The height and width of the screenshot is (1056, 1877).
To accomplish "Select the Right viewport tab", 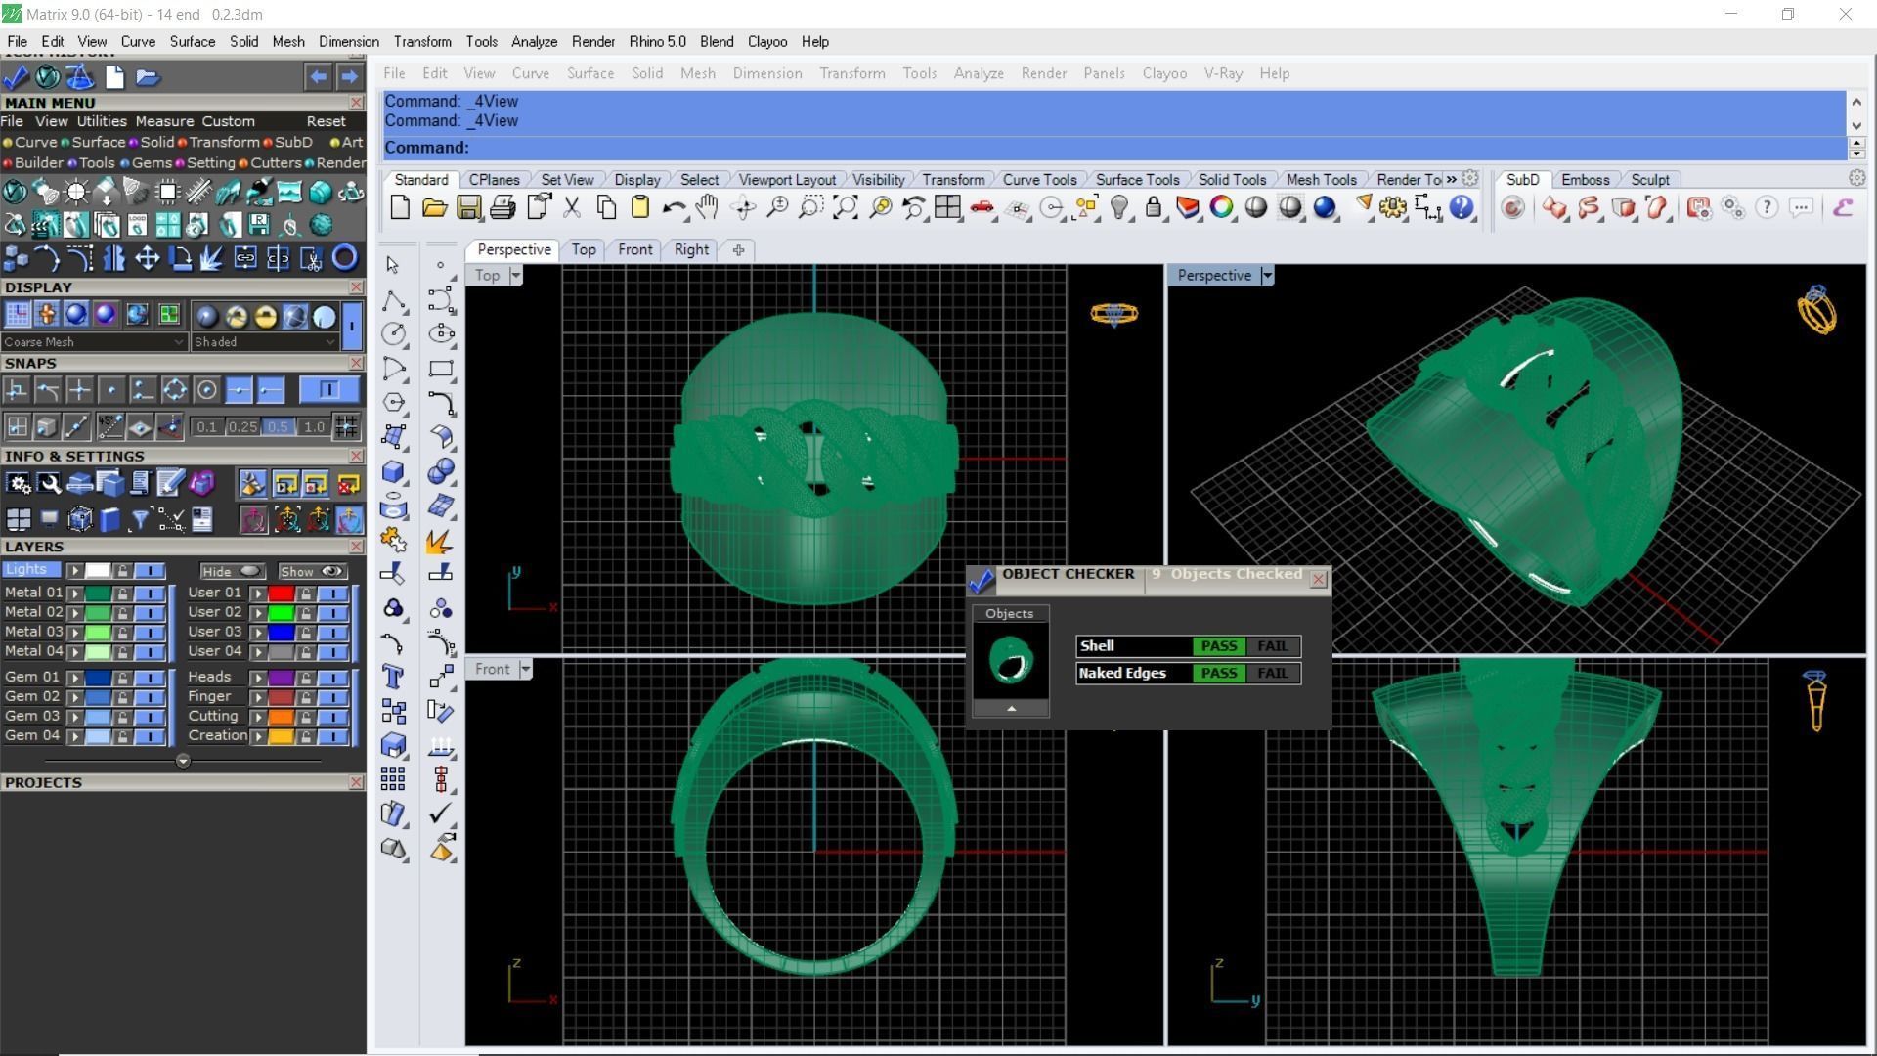I will pyautogui.click(x=691, y=250).
